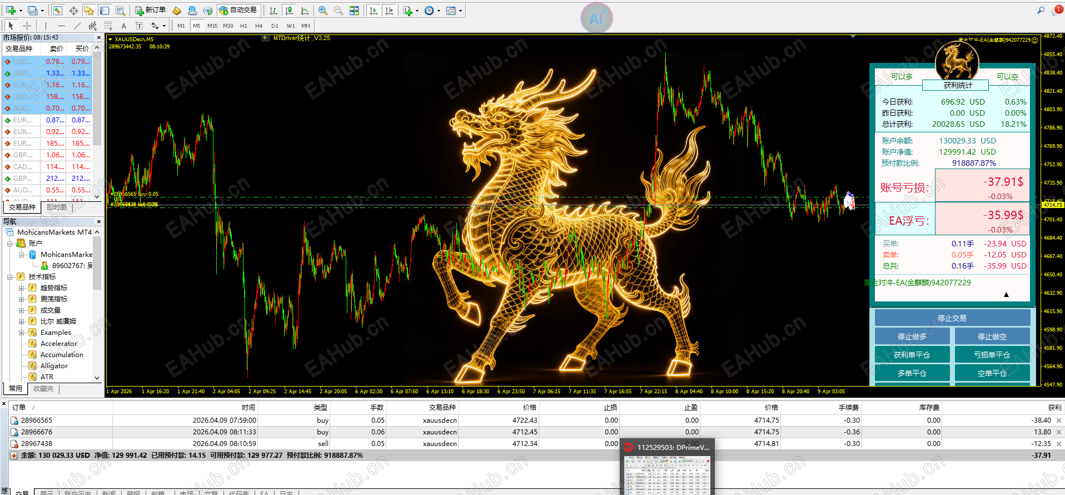Image resolution: width=1065 pixels, height=495 pixels.
Task: Toggle 自动交易 auto trading button
Action: tap(238, 11)
